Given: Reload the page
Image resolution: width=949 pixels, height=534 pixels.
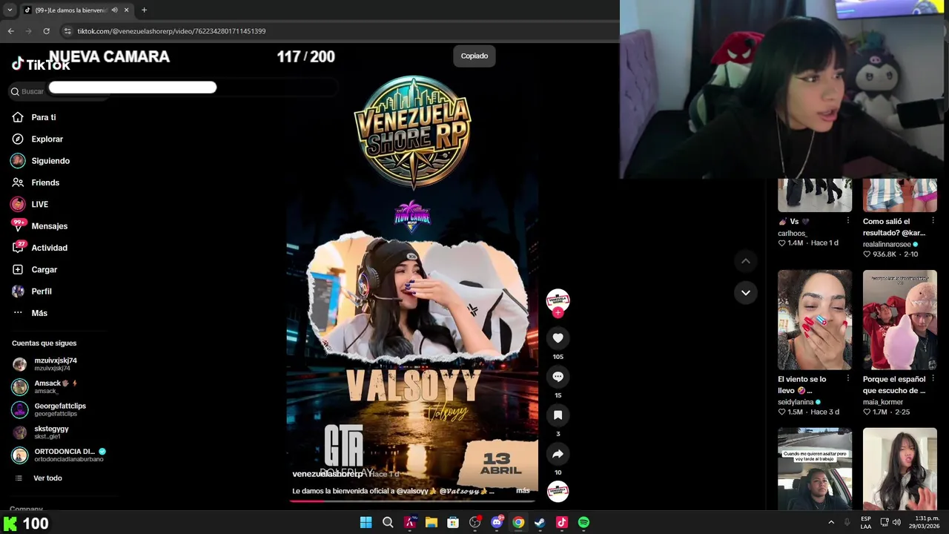Looking at the screenshot, I should coord(46,31).
